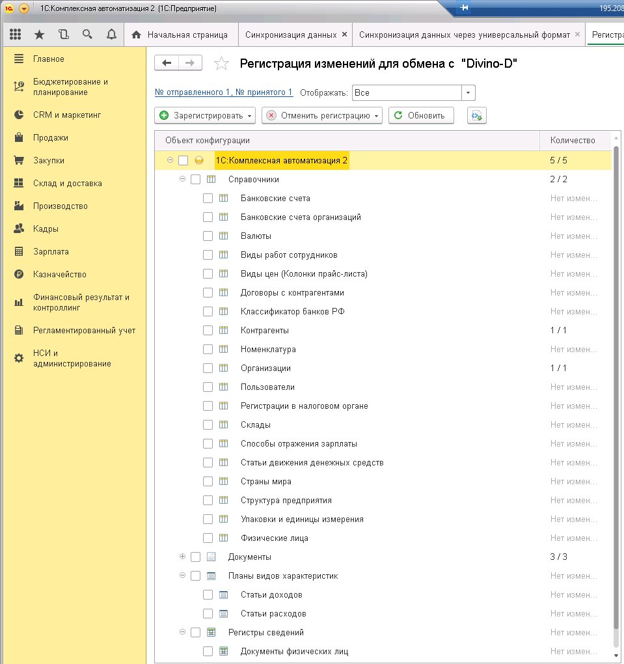624x664 pixels.
Task: Click Регламентированный учет icon
Action: [x=19, y=330]
